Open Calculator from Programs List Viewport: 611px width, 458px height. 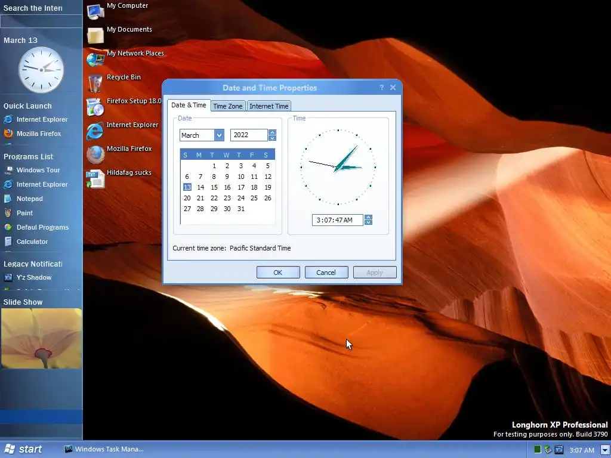click(26, 242)
